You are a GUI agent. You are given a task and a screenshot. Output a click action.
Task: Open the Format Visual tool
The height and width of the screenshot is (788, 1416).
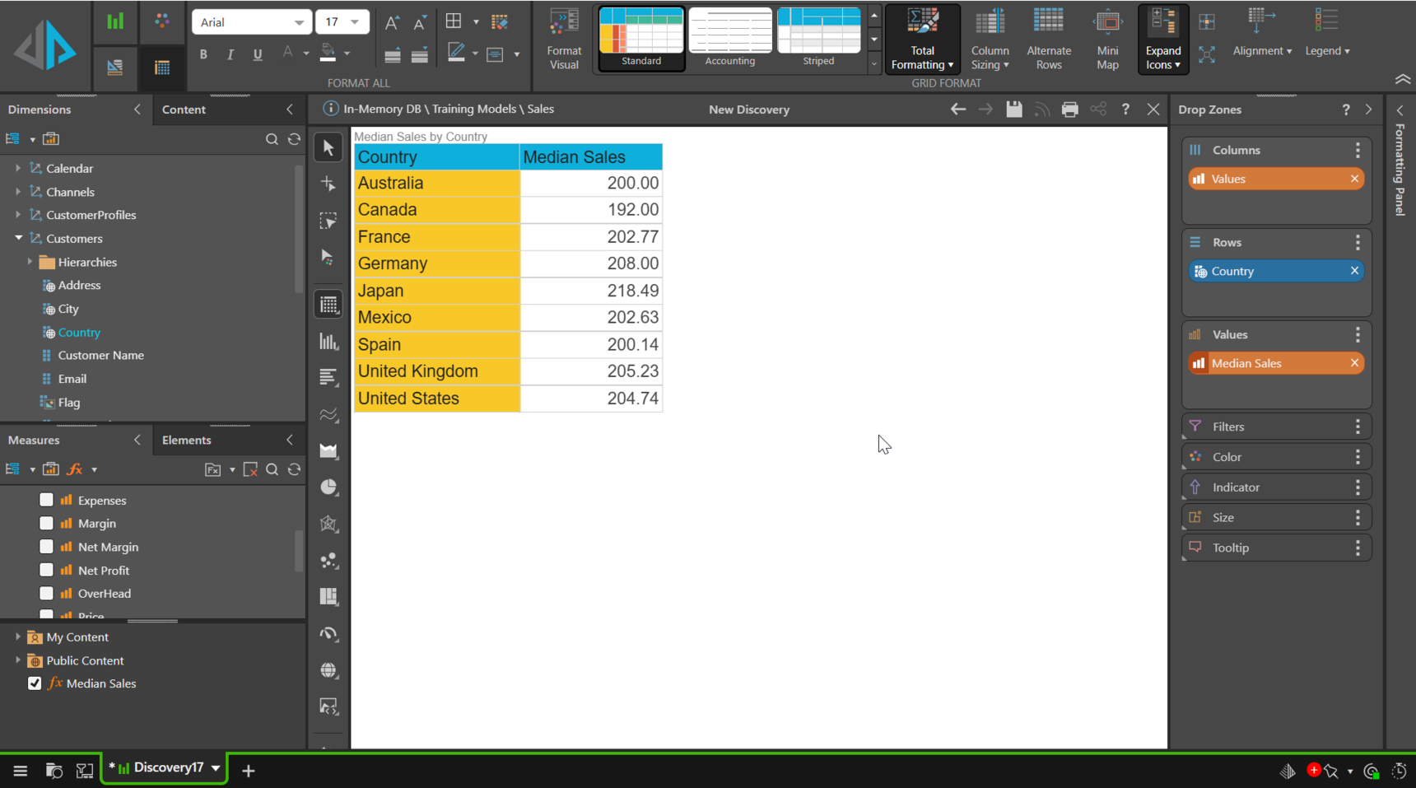[x=564, y=39]
